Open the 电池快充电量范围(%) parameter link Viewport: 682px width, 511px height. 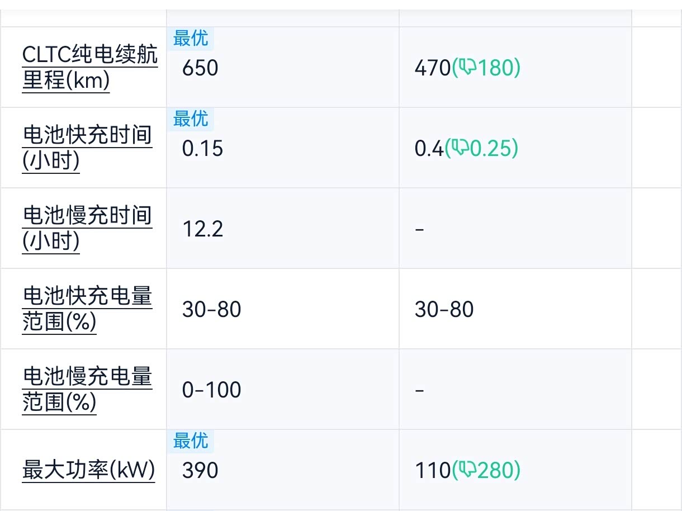(x=87, y=309)
